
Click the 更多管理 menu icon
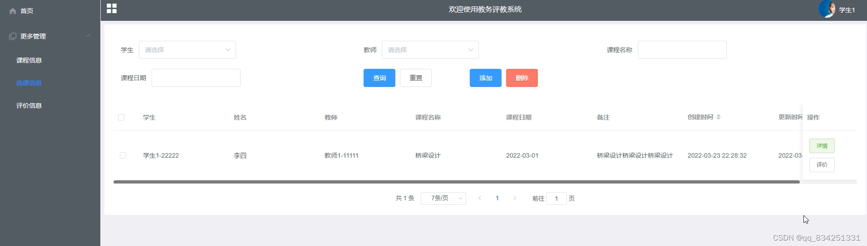point(13,36)
